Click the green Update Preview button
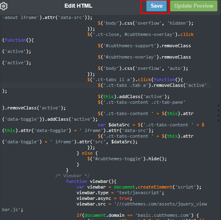This screenshot has width=221, height=220. click(194, 6)
